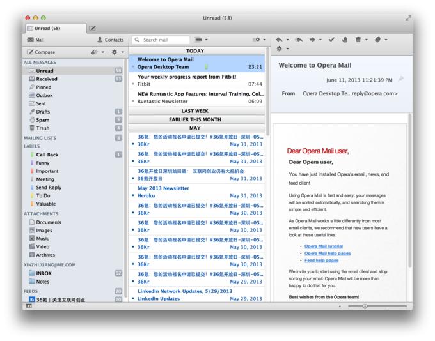Screen dimensions: 435x341
Task: Click the view settings icon above message list
Action: coord(257,40)
